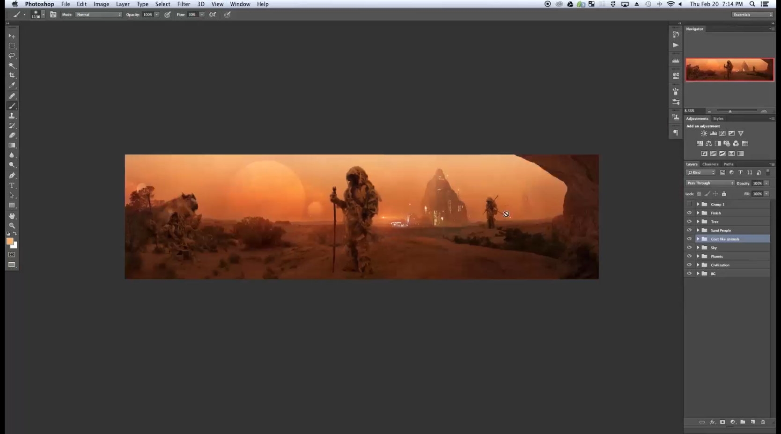The width and height of the screenshot is (781, 434).
Task: Select the Horizontal Type tool
Action: [x=12, y=185]
